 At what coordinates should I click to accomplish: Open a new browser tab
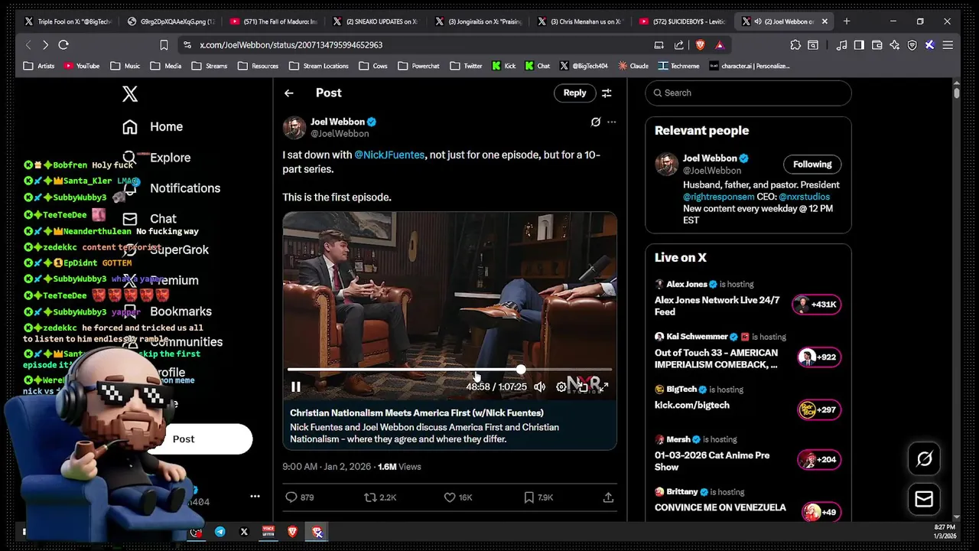(847, 21)
